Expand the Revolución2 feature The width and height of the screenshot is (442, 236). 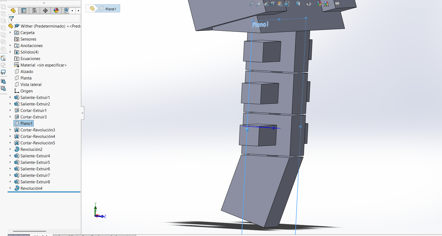pos(10,149)
